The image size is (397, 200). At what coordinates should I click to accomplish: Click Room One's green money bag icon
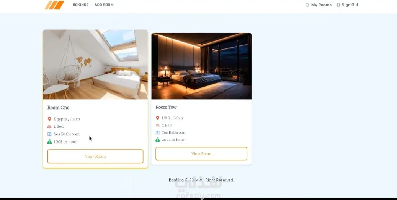(x=49, y=142)
